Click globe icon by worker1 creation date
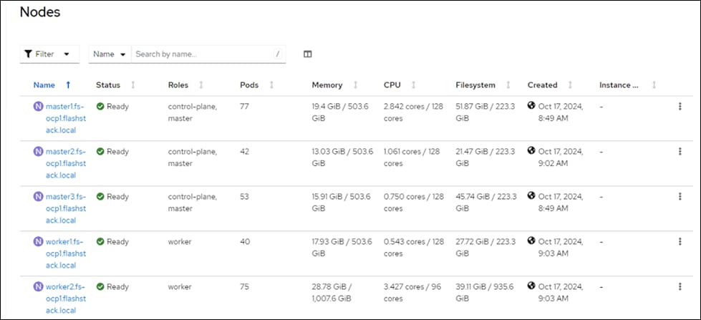 pyautogui.click(x=531, y=241)
